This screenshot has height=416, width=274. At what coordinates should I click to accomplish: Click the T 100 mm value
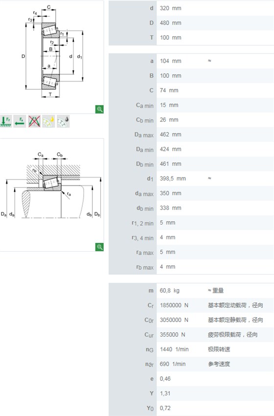coord(170,38)
